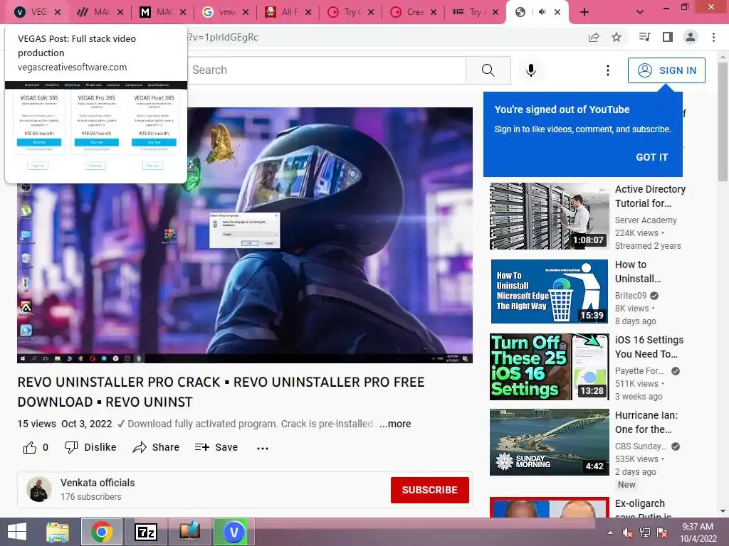Expand video description with ...more

(395, 424)
